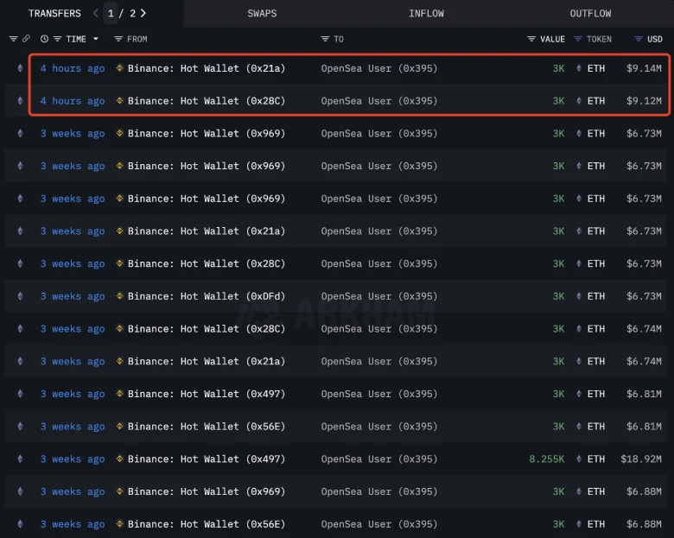Open the TO column filter
Viewport: 674px width, 538px height.
coord(326,39)
